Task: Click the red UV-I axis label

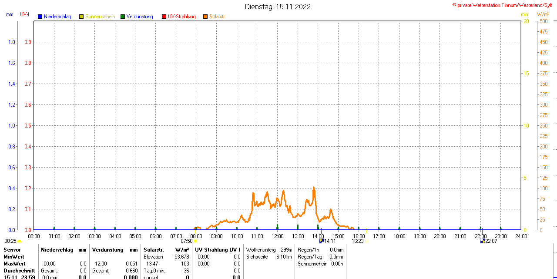Action: pos(25,14)
